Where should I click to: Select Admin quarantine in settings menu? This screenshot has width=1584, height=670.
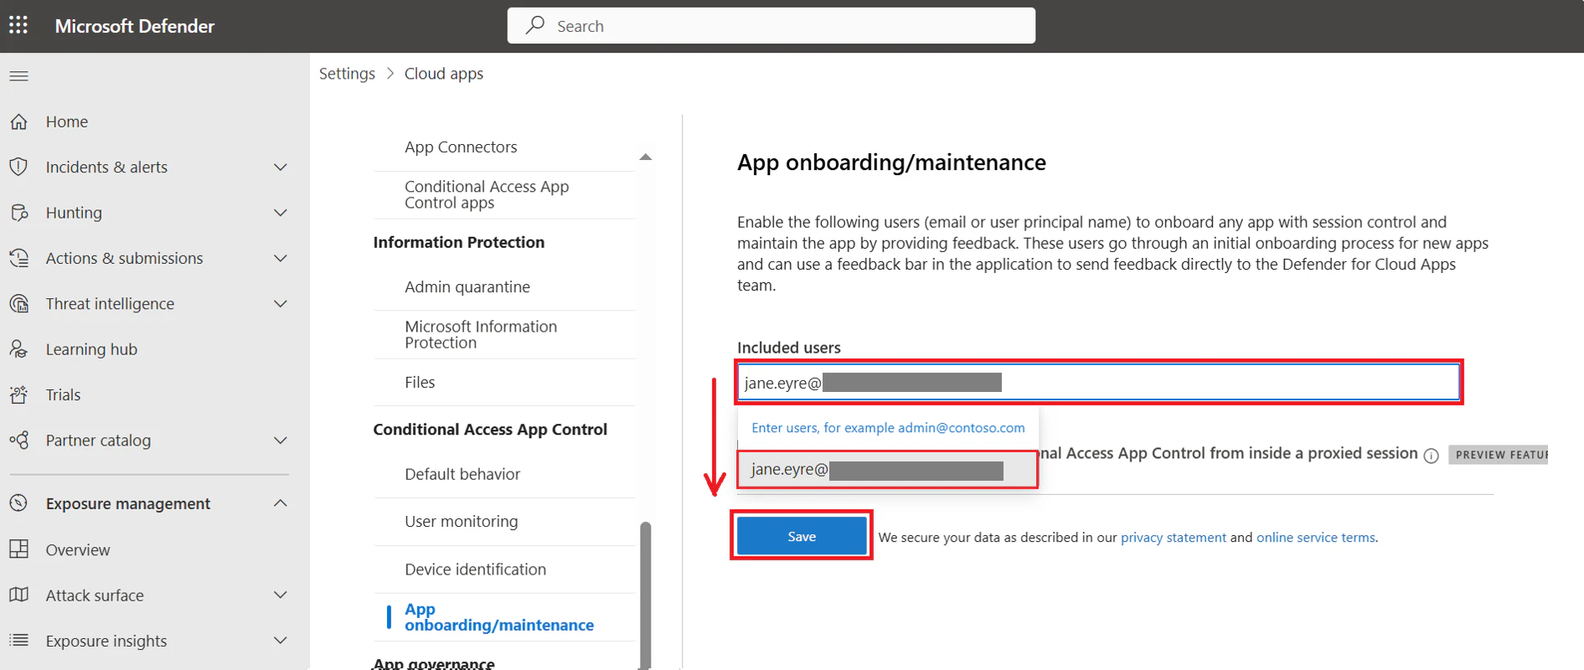[467, 287]
